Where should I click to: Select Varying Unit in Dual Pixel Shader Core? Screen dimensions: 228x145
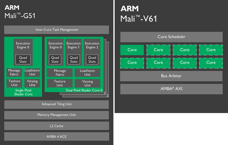coord(87,83)
